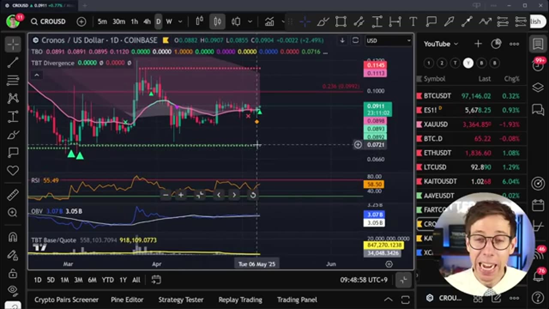
Task: Click the add symbol compare plus button
Action: [x=81, y=21]
